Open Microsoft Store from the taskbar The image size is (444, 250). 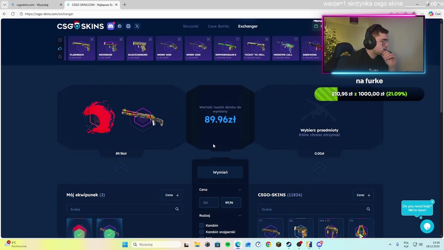click(x=217, y=244)
